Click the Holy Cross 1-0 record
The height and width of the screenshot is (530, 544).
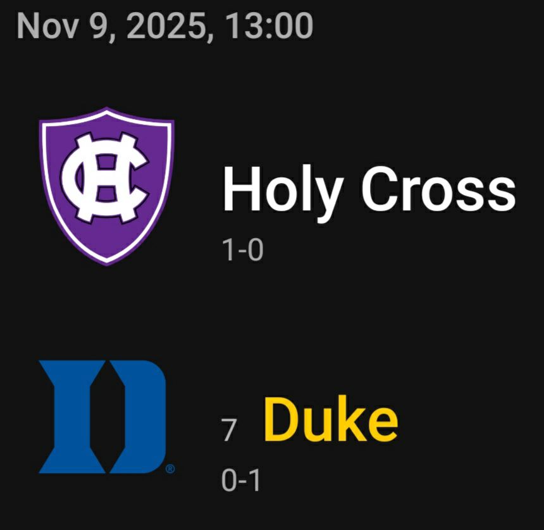(242, 251)
